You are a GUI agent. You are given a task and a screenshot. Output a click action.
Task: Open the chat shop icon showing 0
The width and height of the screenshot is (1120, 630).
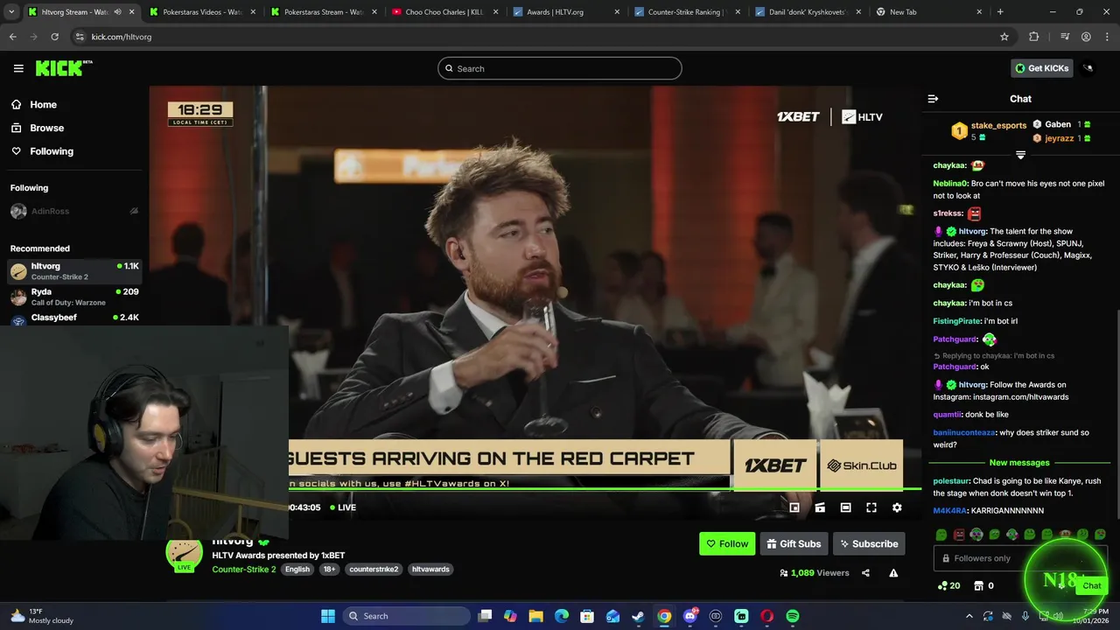(x=983, y=585)
